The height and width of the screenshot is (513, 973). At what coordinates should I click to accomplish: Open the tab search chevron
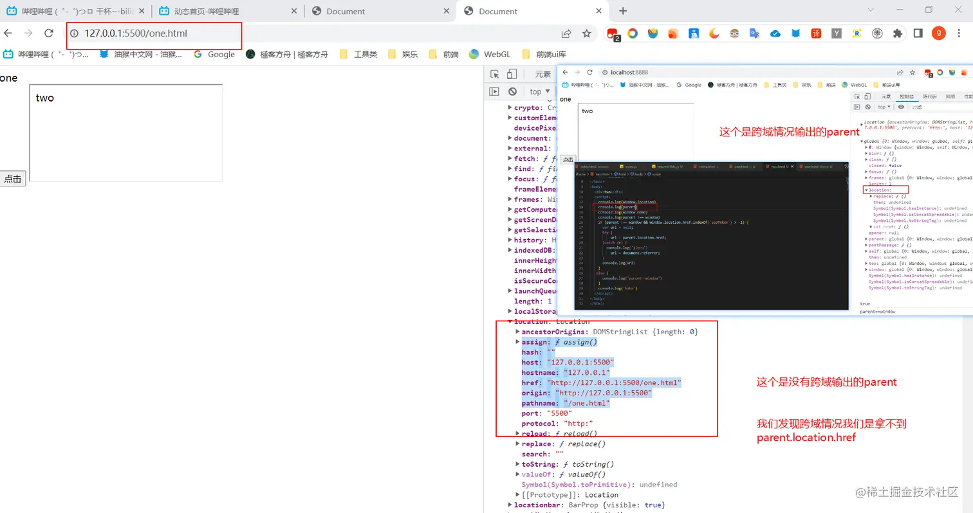coord(872,10)
